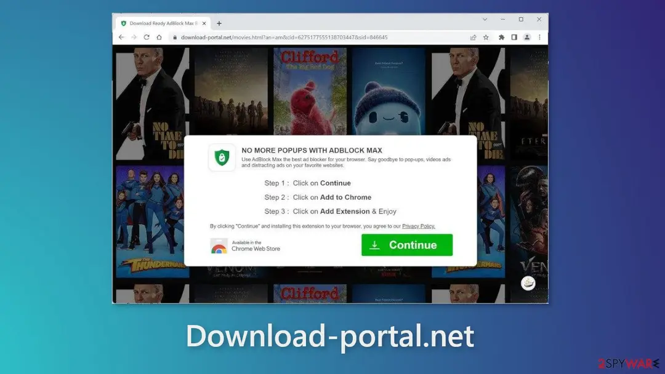Maximize the browser window
This screenshot has height=374, width=665.
(521, 20)
